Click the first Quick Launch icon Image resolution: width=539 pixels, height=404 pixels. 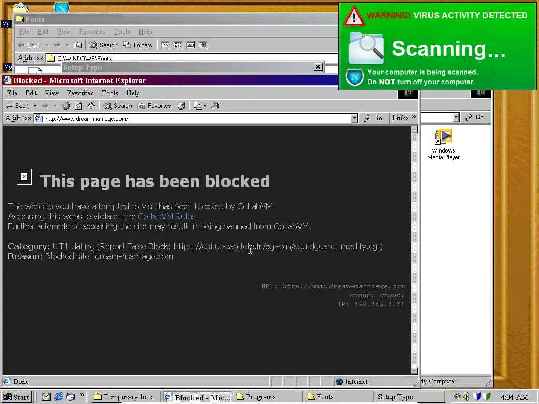coord(46,397)
